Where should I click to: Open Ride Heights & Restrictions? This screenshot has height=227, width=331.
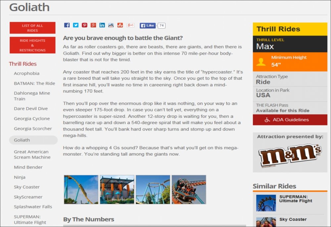(32, 45)
